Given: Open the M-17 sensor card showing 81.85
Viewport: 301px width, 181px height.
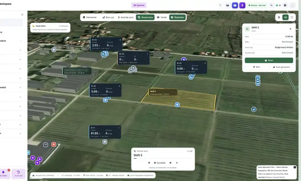Looking at the screenshot, I should point(105,132).
